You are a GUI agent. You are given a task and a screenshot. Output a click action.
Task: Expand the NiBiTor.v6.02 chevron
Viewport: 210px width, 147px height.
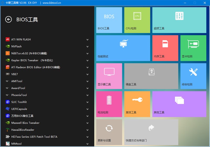click(x=87, y=53)
